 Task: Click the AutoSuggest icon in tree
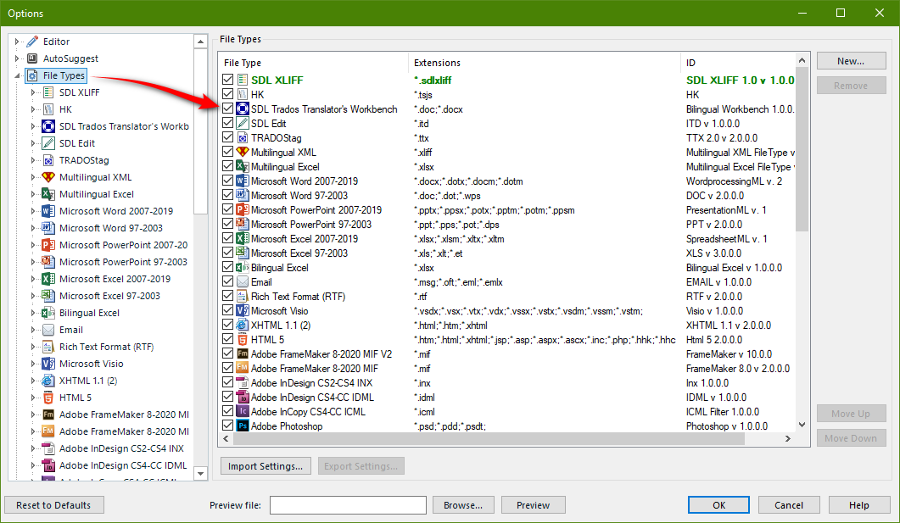tap(33, 58)
